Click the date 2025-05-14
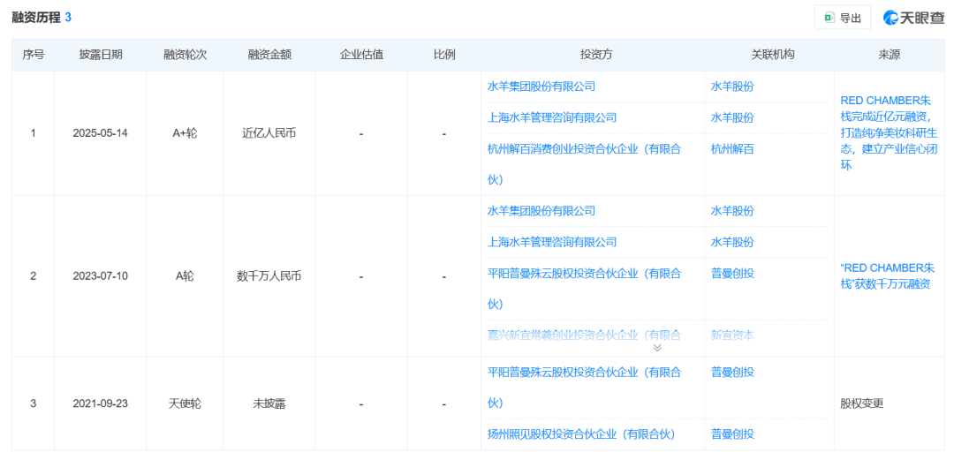The image size is (954, 460). 101,133
